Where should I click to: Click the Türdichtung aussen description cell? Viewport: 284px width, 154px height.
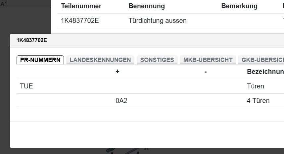[x=157, y=21]
